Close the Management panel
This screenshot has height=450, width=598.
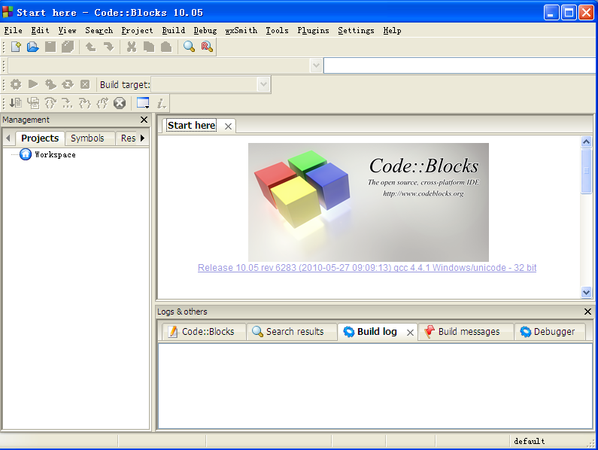(x=144, y=120)
